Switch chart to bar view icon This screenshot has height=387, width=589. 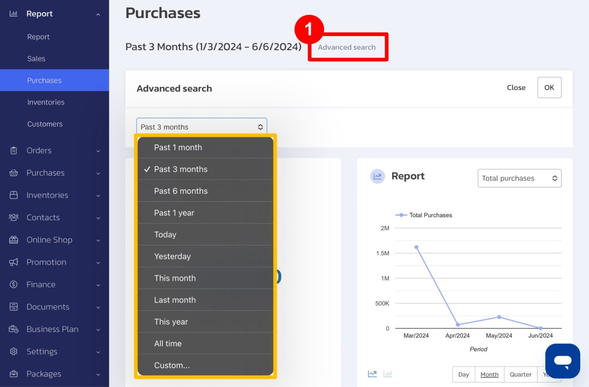coord(388,374)
